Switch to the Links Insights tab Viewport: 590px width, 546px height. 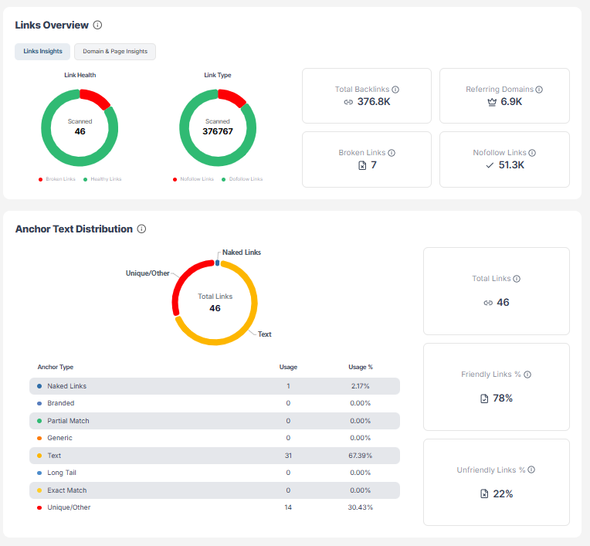pos(42,52)
